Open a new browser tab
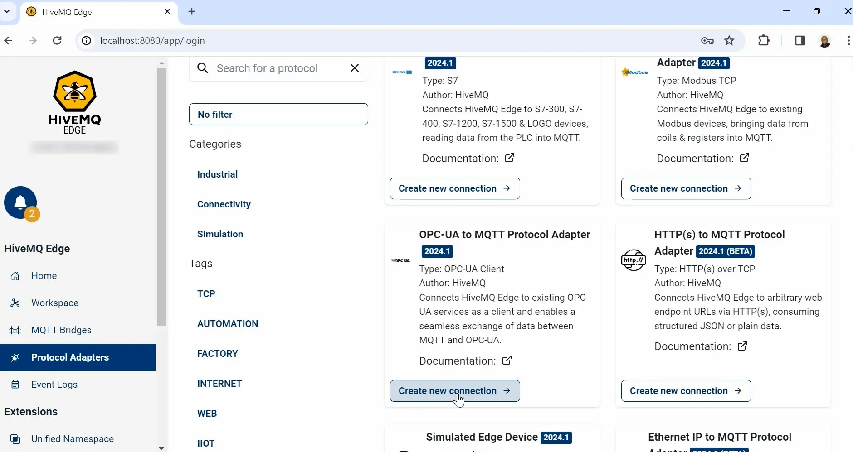This screenshot has height=452, width=853. [192, 11]
